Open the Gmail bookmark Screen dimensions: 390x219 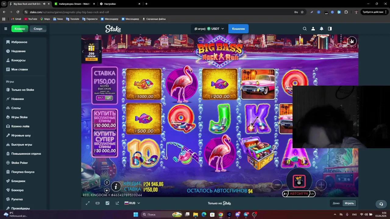click(16, 19)
